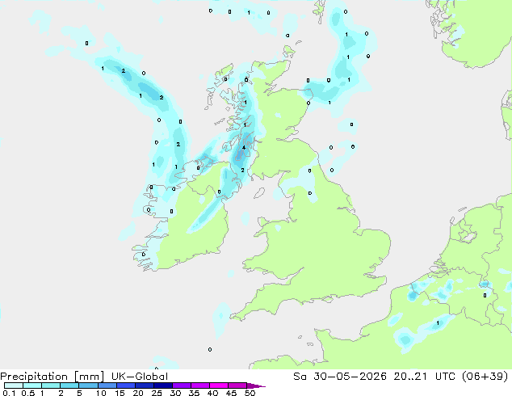Click the "(06+39)" forecast run label
The height and width of the screenshot is (396, 512).
[485, 377]
